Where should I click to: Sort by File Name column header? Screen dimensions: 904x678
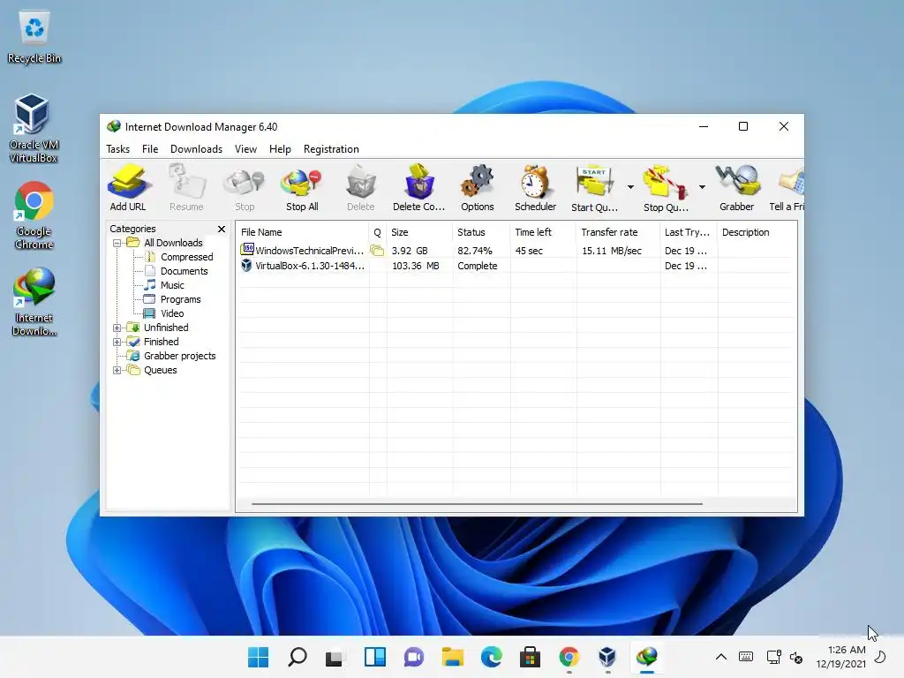302,232
